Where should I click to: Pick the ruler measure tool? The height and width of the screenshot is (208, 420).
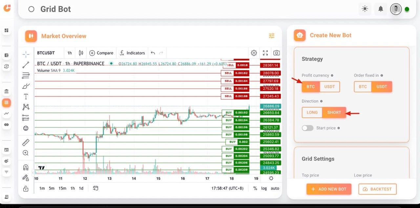click(26, 142)
